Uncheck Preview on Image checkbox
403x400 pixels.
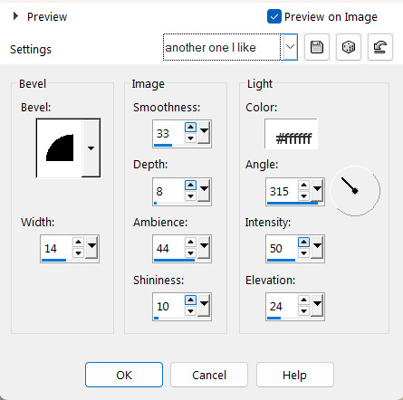(x=274, y=16)
